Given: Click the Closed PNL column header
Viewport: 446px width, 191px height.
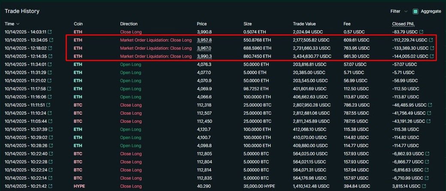Looking at the screenshot, I should pyautogui.click(x=403, y=24).
